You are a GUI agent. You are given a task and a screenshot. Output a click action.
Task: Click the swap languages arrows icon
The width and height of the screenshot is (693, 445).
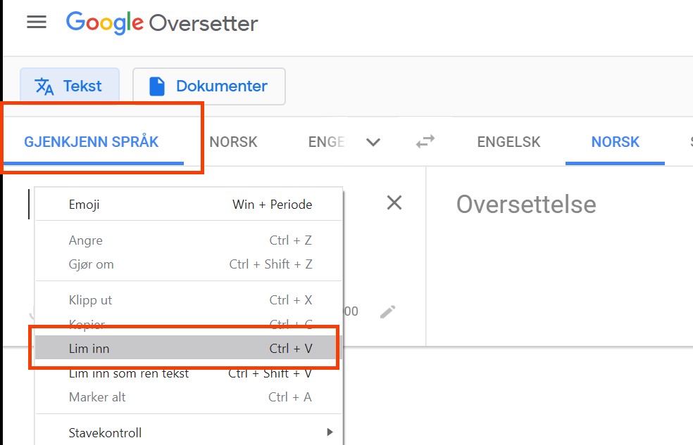425,142
